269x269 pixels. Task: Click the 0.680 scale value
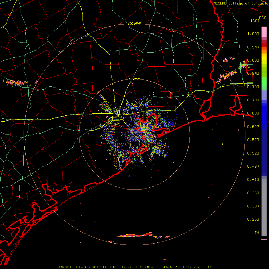coord(253,113)
